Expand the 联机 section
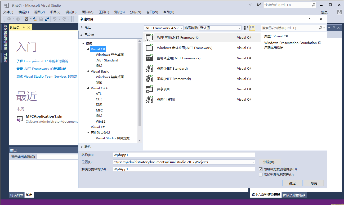 (x=82, y=147)
